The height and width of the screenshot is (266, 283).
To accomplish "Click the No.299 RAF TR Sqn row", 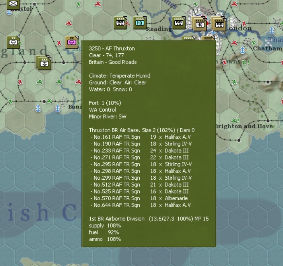I will [x=141, y=178].
